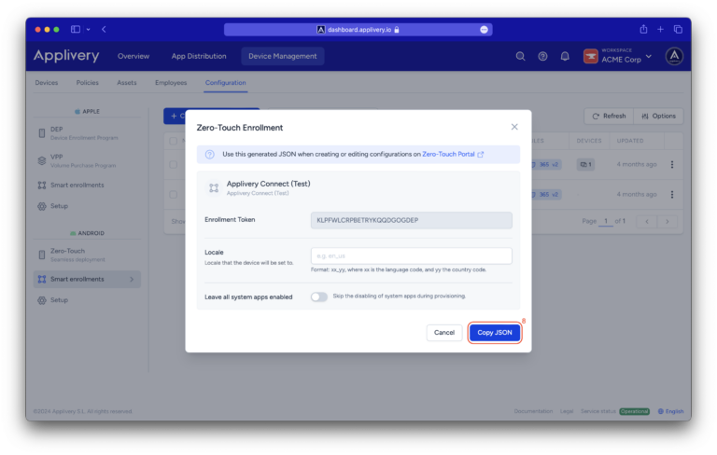The width and height of the screenshot is (717, 455).
Task: Open a new browser tab with plus
Action: click(660, 29)
